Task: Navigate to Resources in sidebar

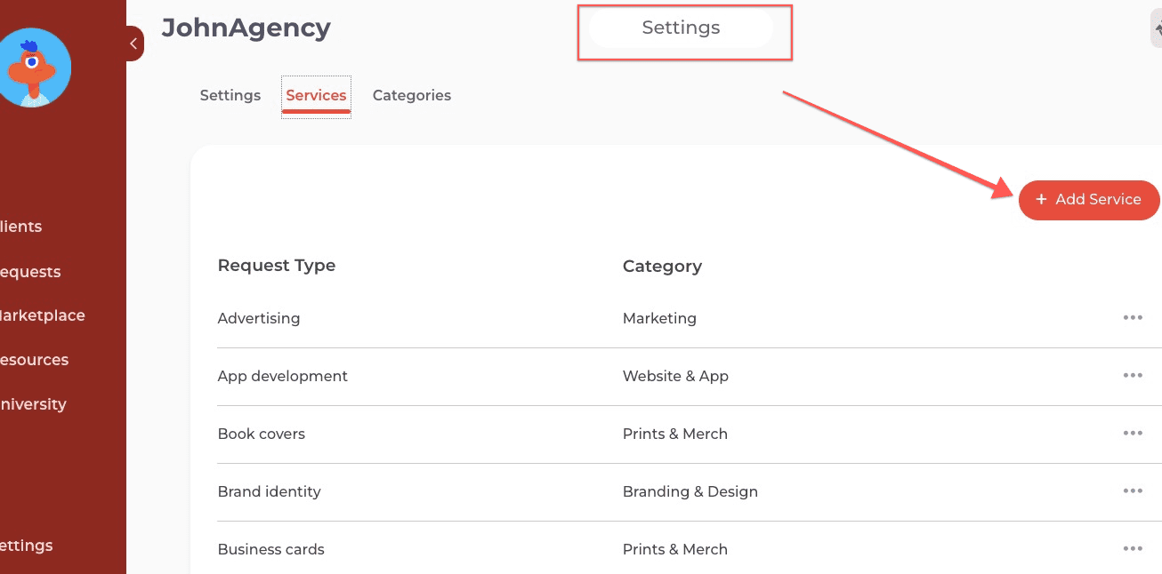Action: pyautogui.click(x=34, y=360)
